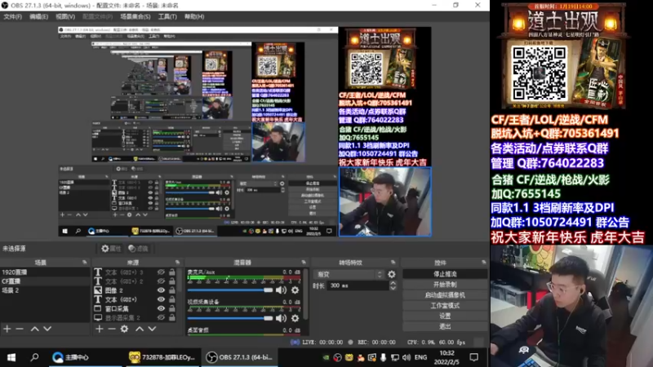The width and height of the screenshot is (653, 367).
Task: Undock the 控件 panel via header icon
Action: point(483,263)
